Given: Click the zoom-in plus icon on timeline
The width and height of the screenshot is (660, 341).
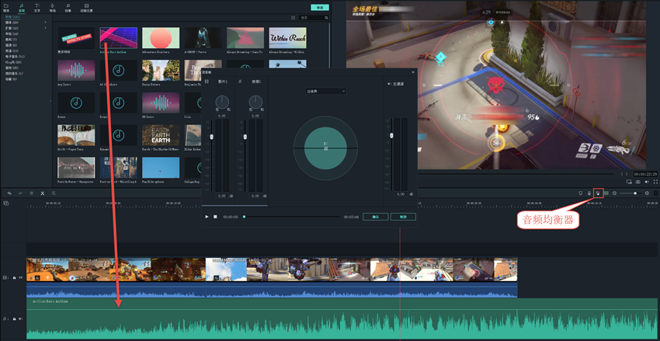Looking at the screenshot, I should (x=647, y=193).
